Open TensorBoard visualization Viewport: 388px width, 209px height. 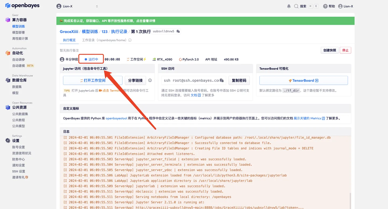coord(303,80)
